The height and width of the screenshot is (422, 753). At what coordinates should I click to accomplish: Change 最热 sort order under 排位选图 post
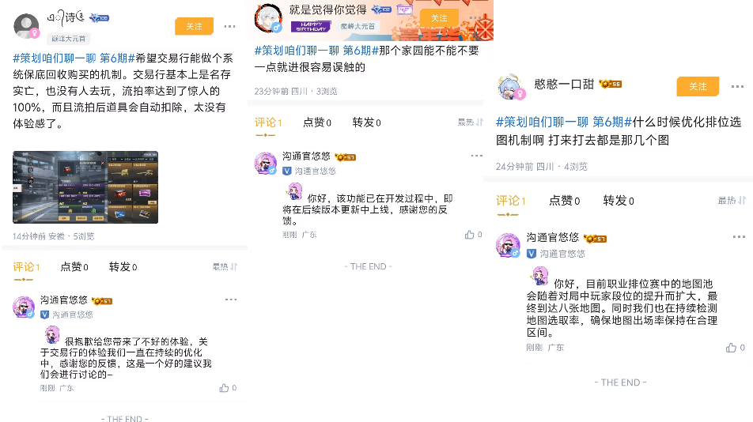(732, 201)
